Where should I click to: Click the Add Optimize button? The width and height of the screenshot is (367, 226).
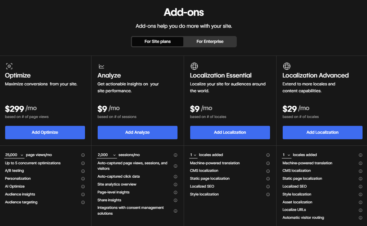(45, 132)
